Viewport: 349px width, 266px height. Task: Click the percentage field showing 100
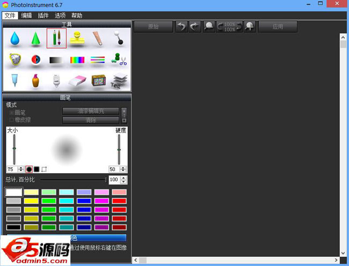tap(115, 180)
